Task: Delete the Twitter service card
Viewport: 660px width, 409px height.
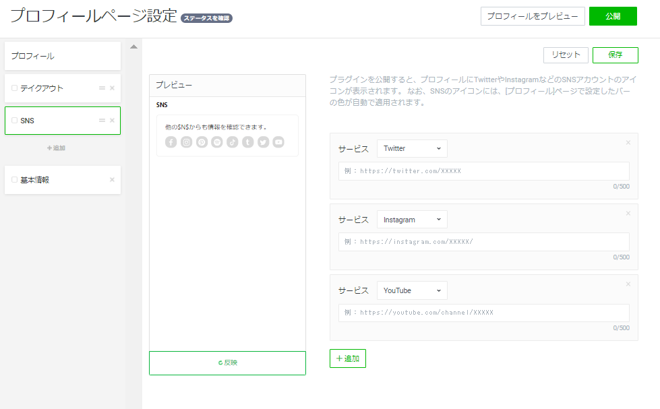Action: (628, 143)
